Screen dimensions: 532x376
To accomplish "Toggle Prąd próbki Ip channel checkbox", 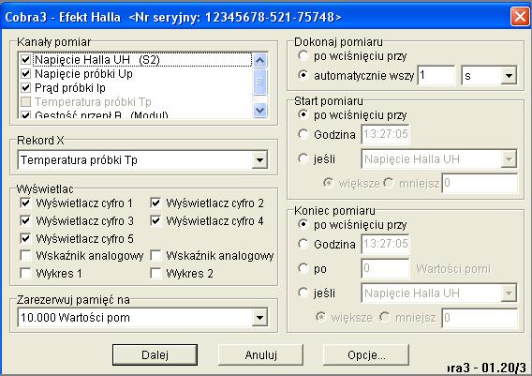I will click(26, 88).
